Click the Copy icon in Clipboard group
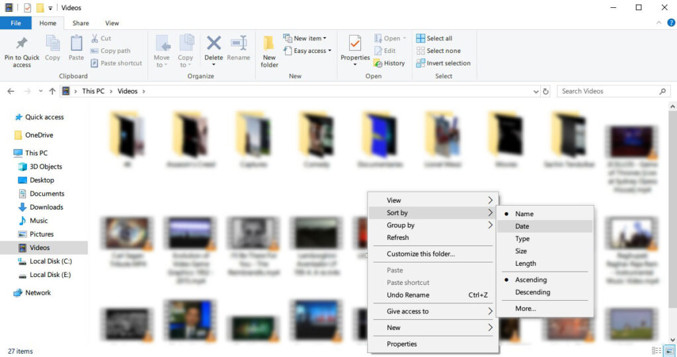Screen dimensions: 677x357 coord(53,43)
